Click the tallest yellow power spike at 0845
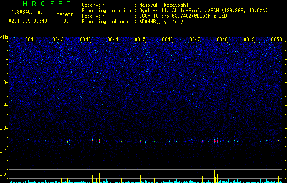Viewport: 287px width, 183px height. [140, 176]
